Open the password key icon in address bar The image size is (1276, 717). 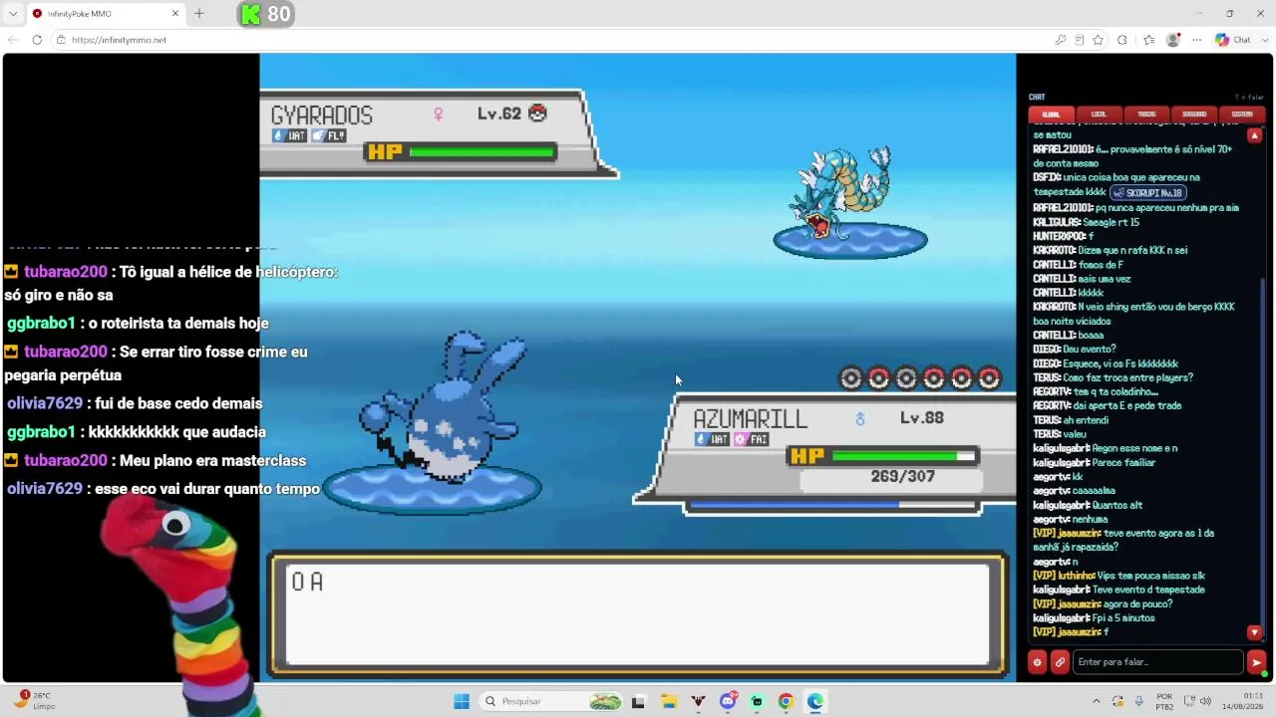(x=1061, y=40)
